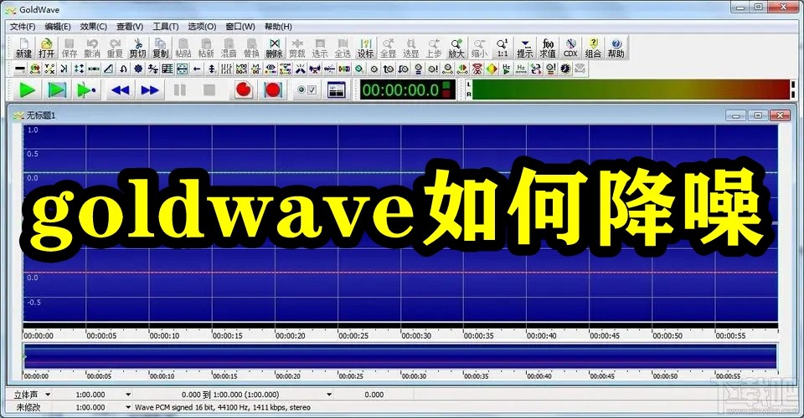Click the 00:00:00.0 time display

coord(407,90)
